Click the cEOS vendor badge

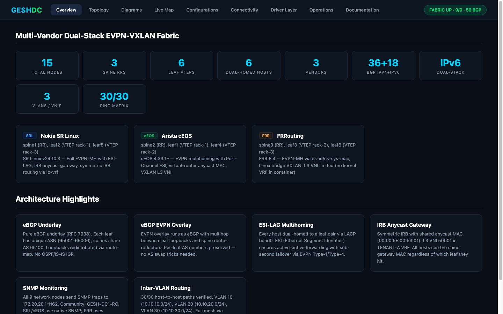(x=149, y=136)
